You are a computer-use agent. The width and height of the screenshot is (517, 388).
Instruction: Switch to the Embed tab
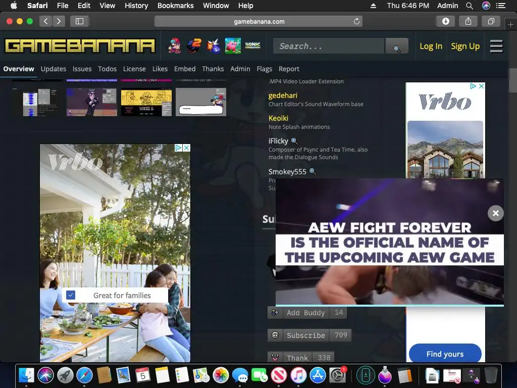click(185, 69)
